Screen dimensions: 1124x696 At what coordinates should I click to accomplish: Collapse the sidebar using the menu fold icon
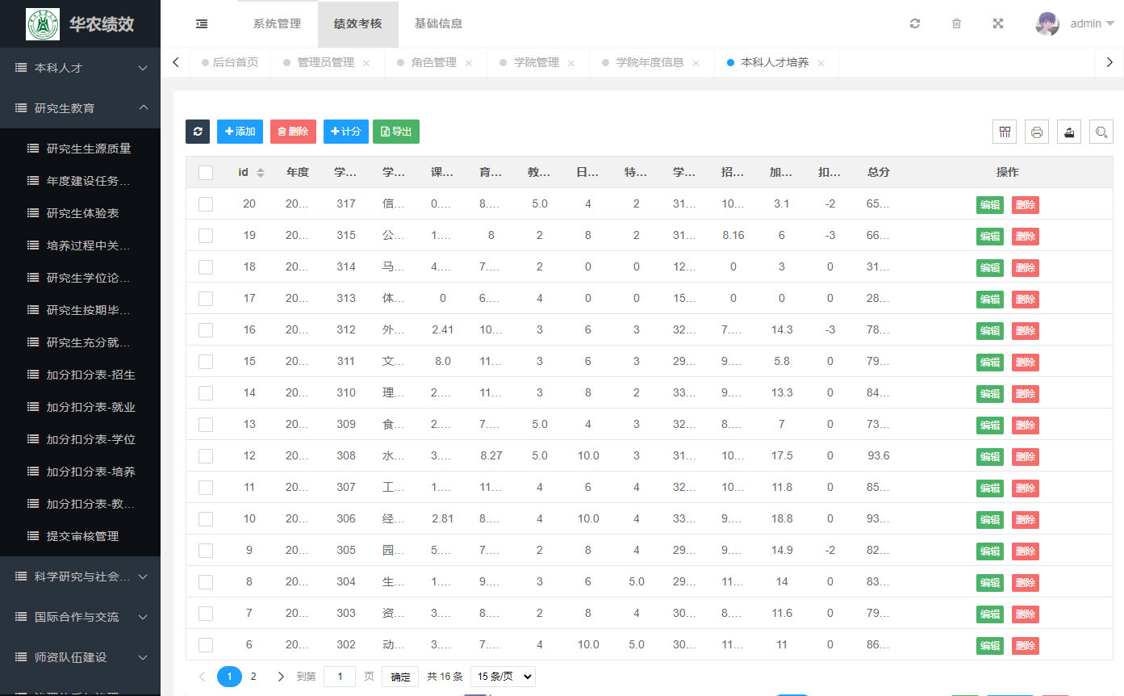click(202, 24)
